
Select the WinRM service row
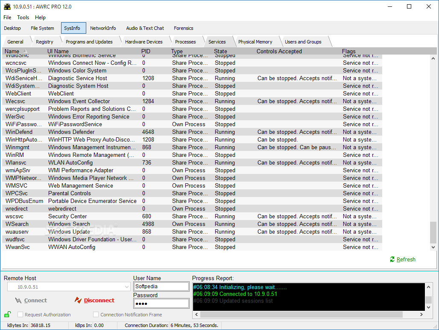[x=192, y=155]
